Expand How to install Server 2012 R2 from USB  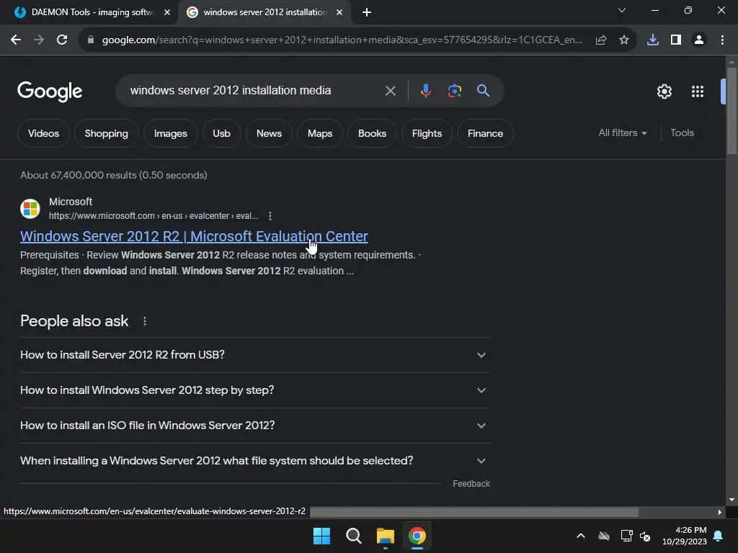coord(254,355)
